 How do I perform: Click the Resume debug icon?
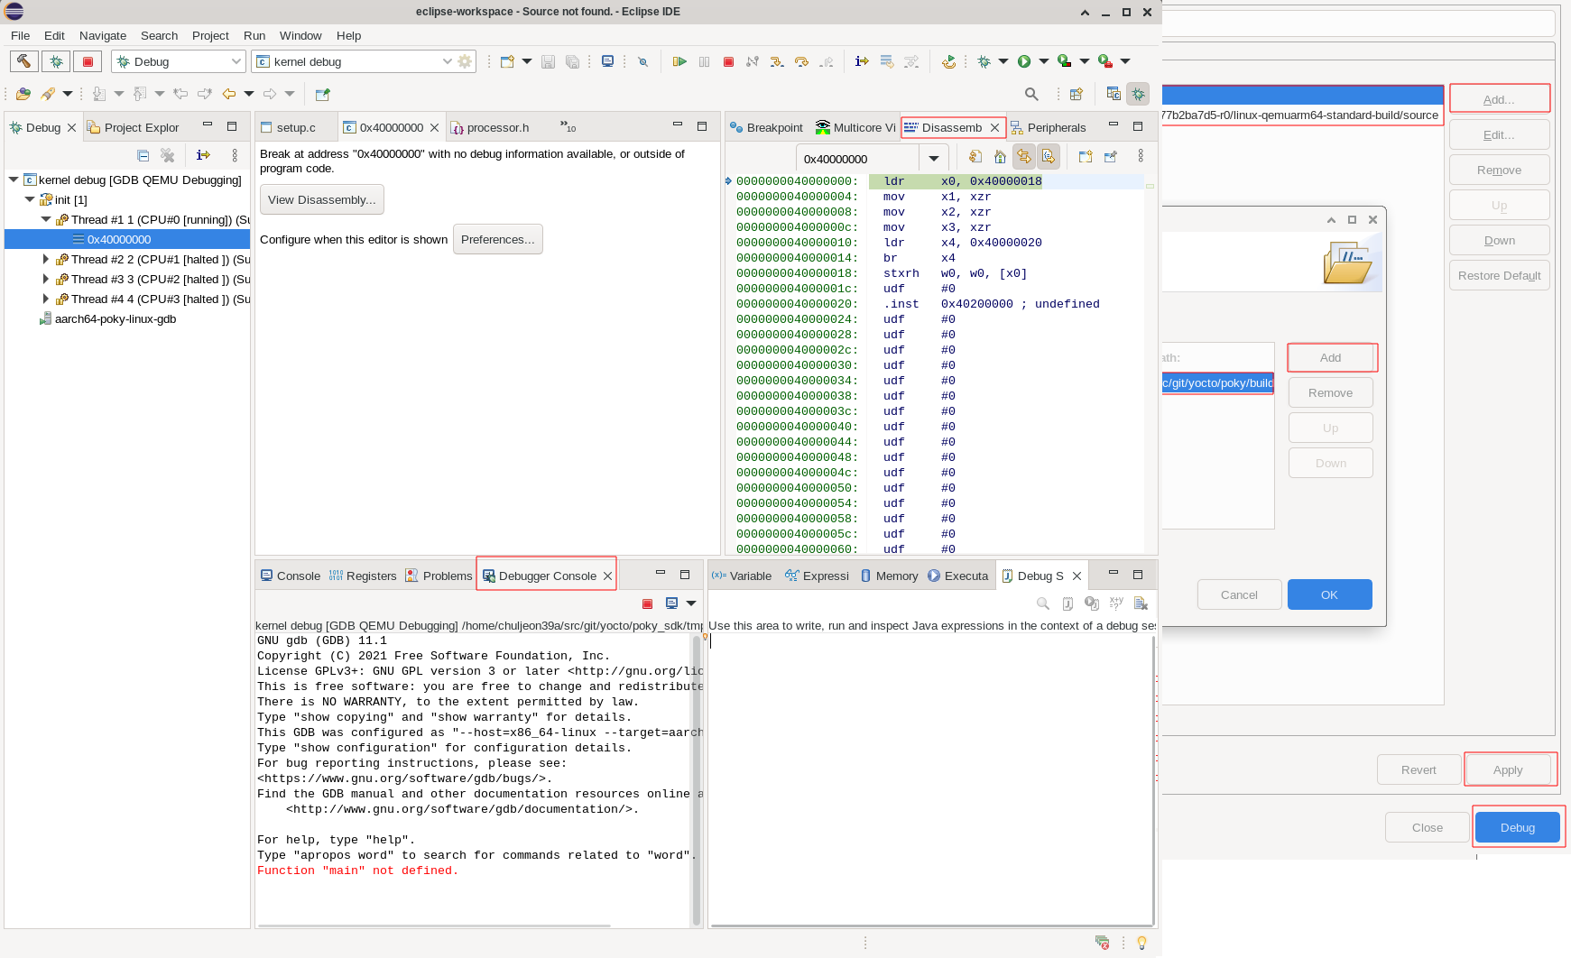pyautogui.click(x=679, y=61)
